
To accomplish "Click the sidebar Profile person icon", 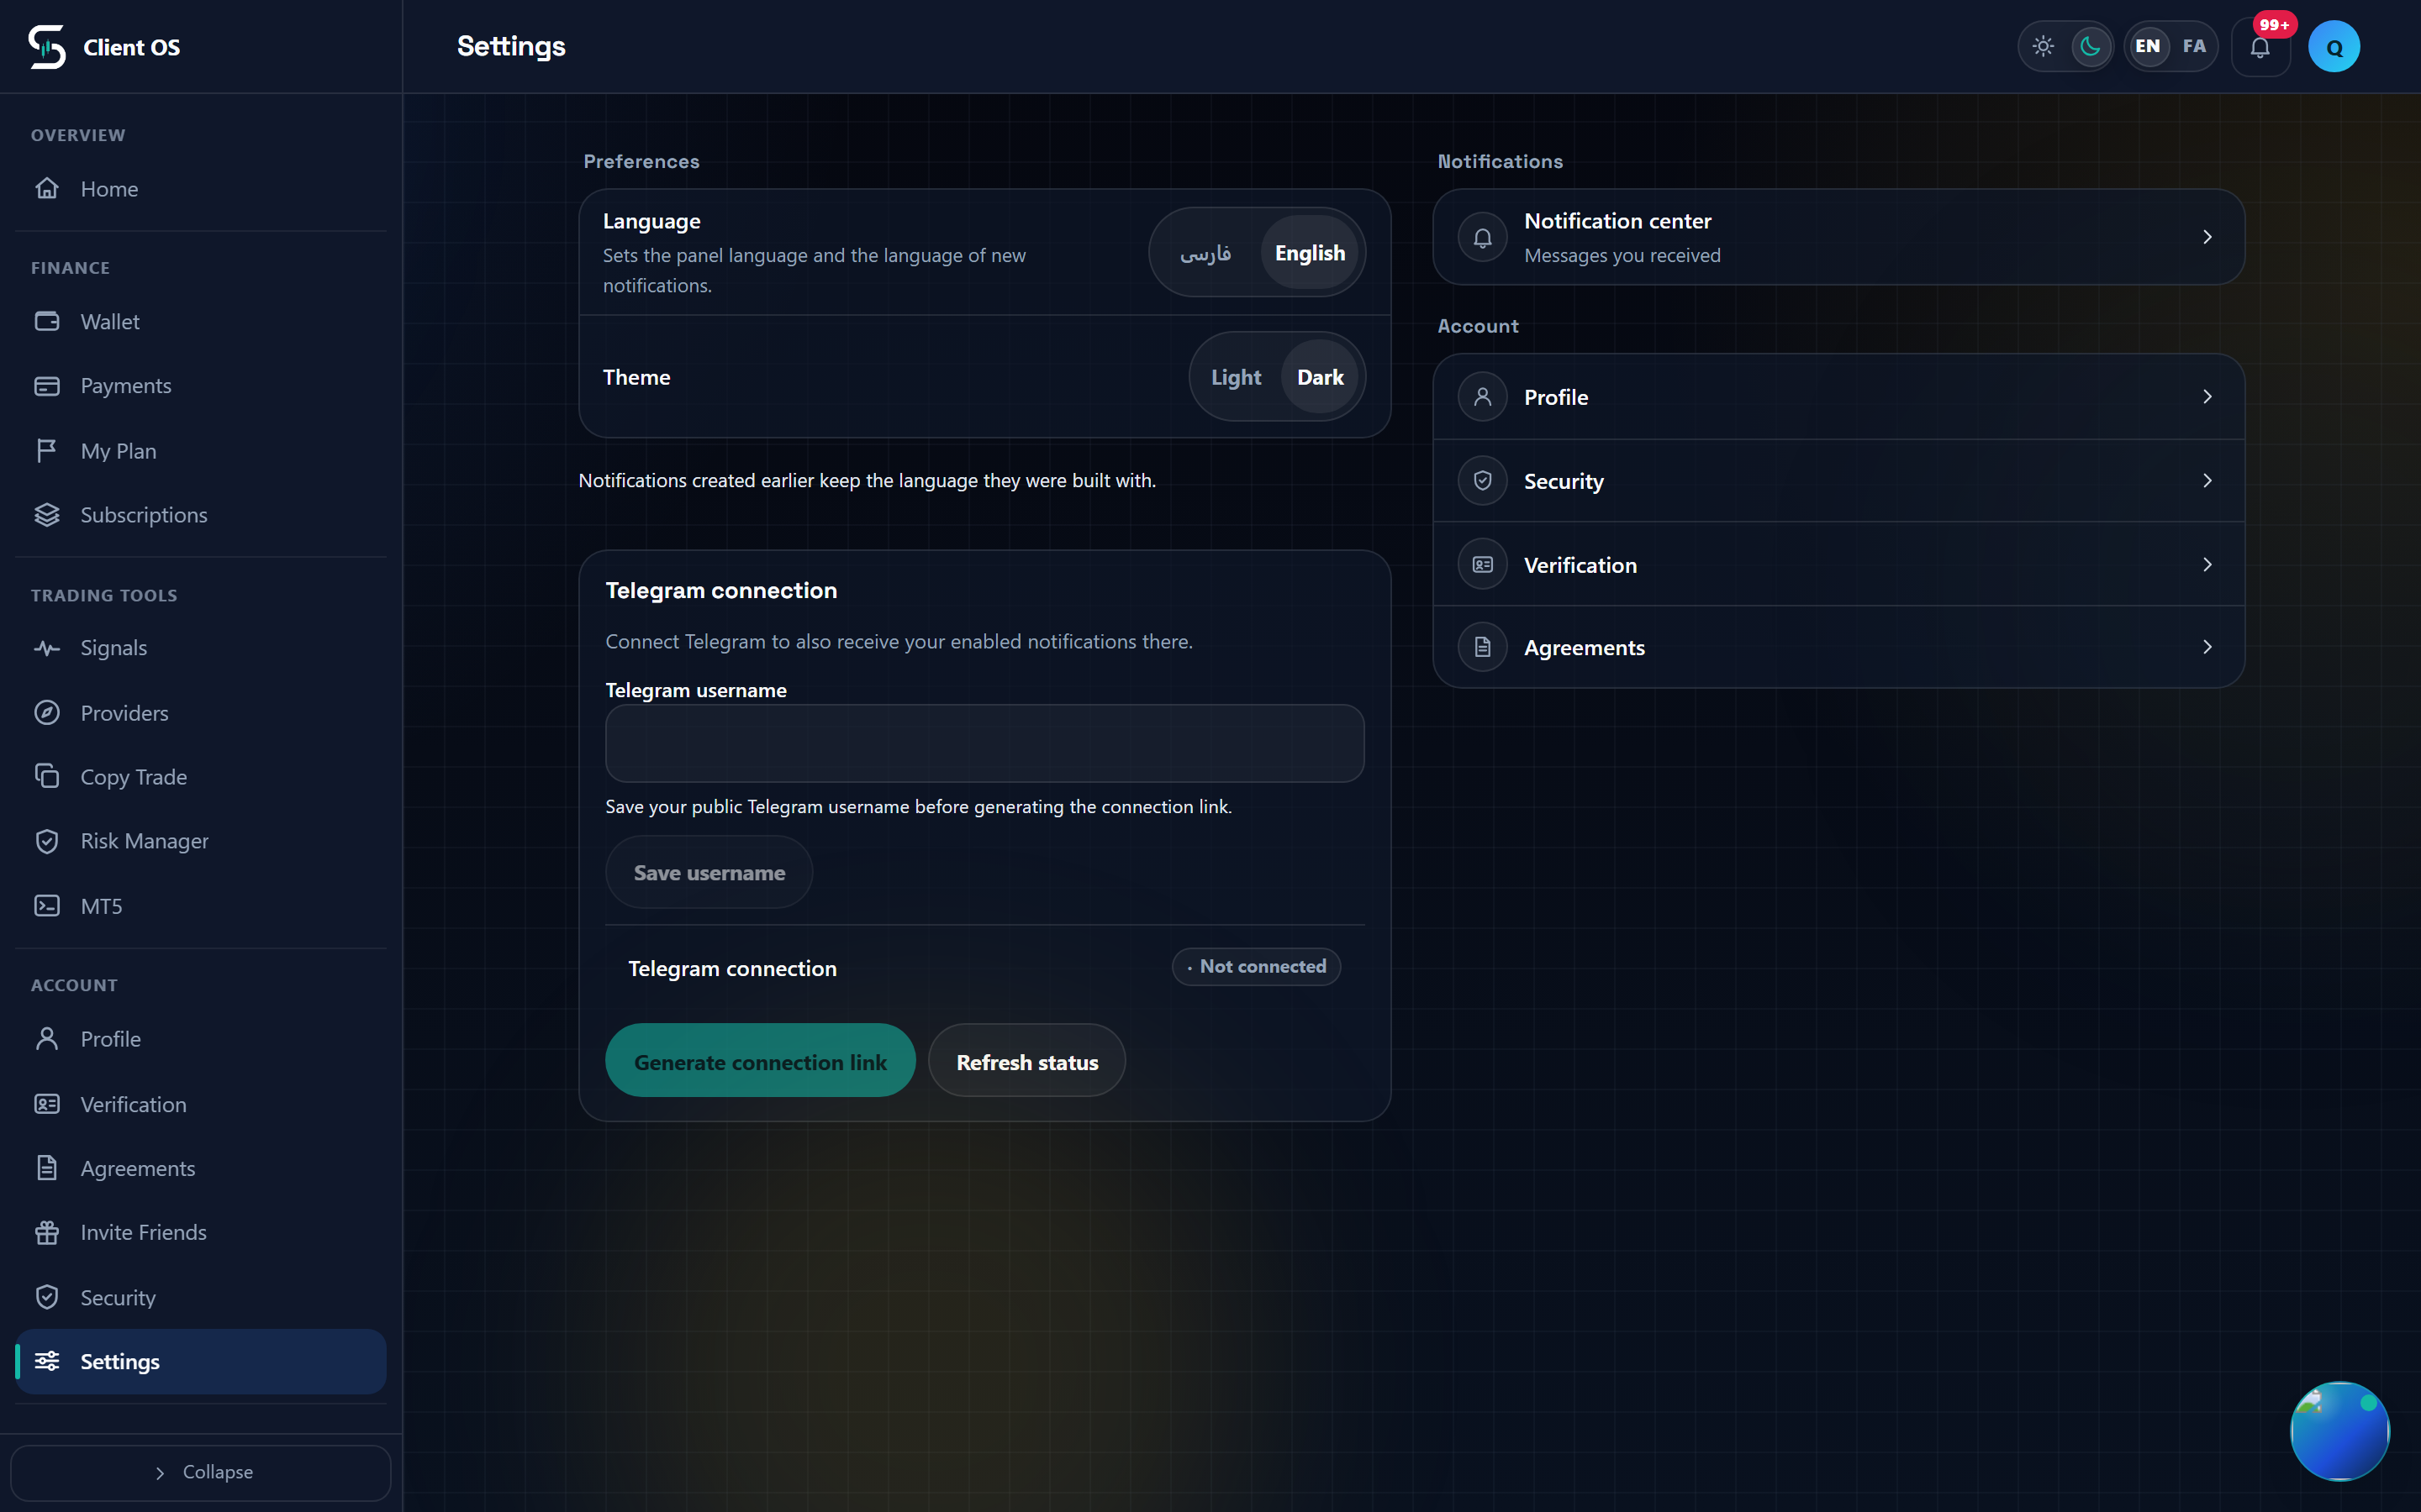I will coord(47,1039).
